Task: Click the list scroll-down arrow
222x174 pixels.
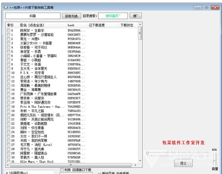Action: coord(140,161)
